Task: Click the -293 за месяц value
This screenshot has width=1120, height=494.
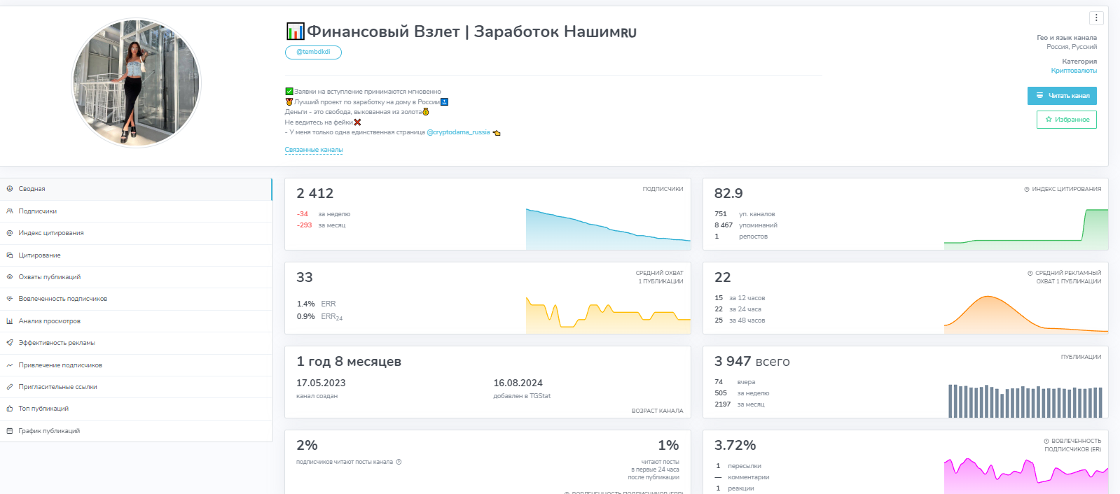Action: [305, 225]
